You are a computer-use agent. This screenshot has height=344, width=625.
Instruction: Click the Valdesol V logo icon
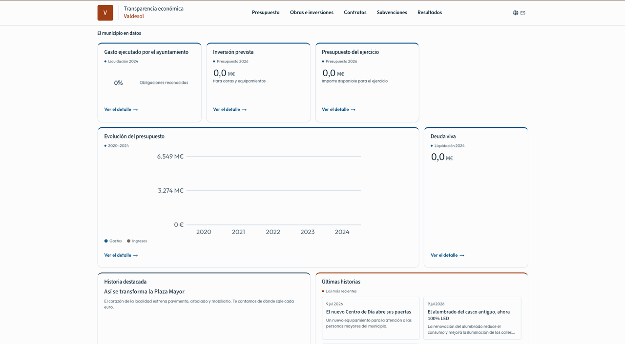pos(105,13)
